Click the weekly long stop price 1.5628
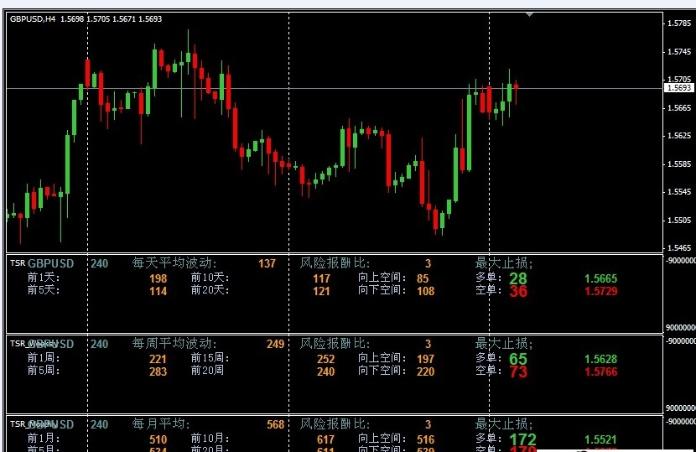 [600, 359]
